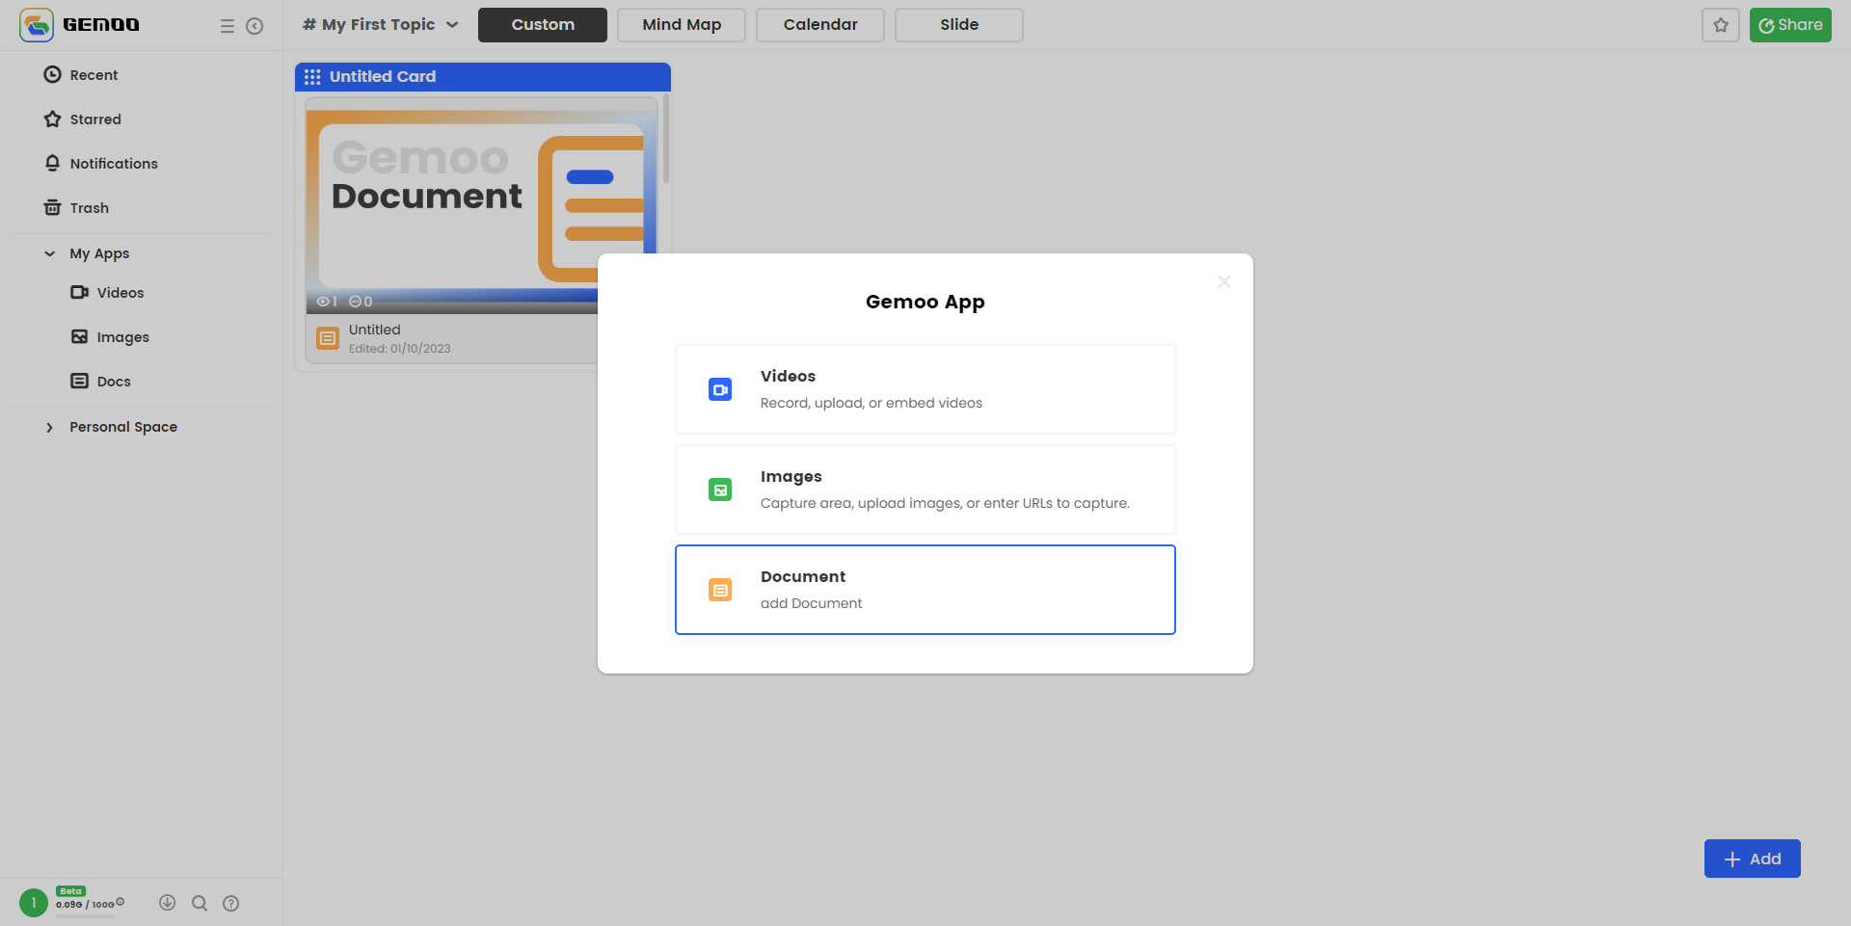Switch to the Calendar view tab
This screenshot has width=1851, height=926.
tap(820, 25)
